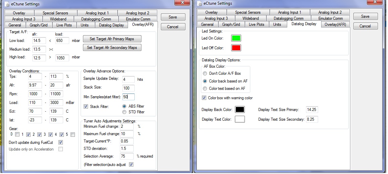This screenshot has width=388, height=174.
Task: Click Set Target Afr Primary Maps
Action: 112,39
